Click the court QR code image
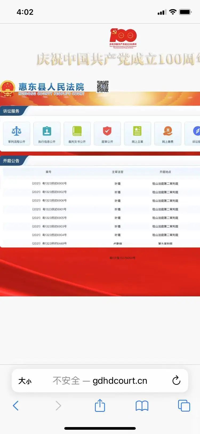Image resolution: width=200 pixels, height=434 pixels. tap(102, 87)
